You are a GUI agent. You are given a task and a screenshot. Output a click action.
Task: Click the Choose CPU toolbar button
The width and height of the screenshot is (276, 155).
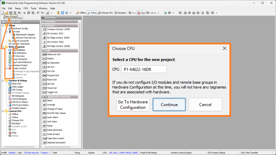105,13
